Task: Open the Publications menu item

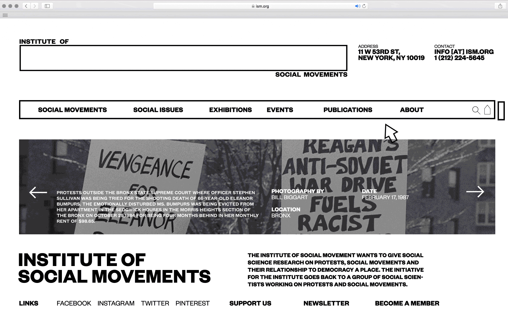Action: (348, 110)
